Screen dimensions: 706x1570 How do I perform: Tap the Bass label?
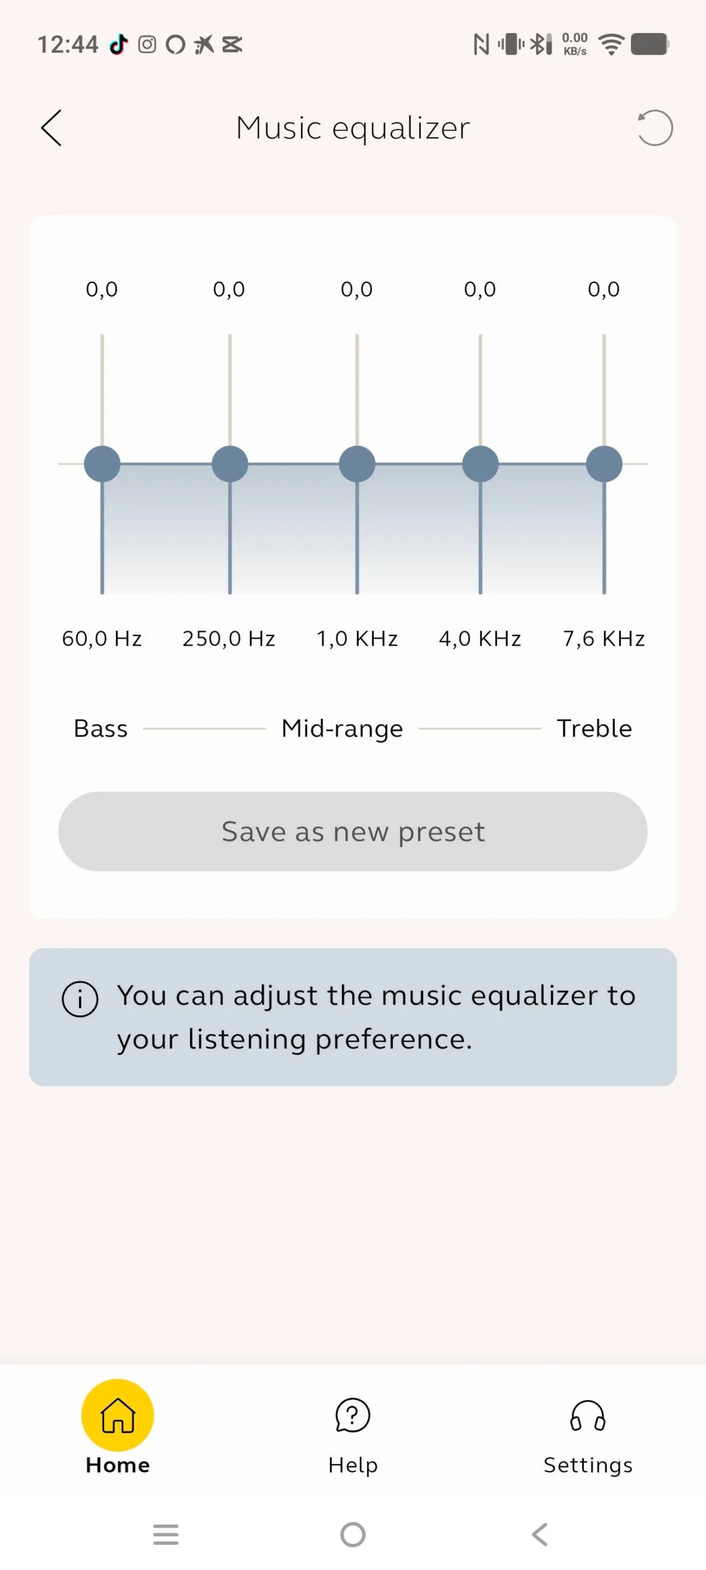pos(101,729)
